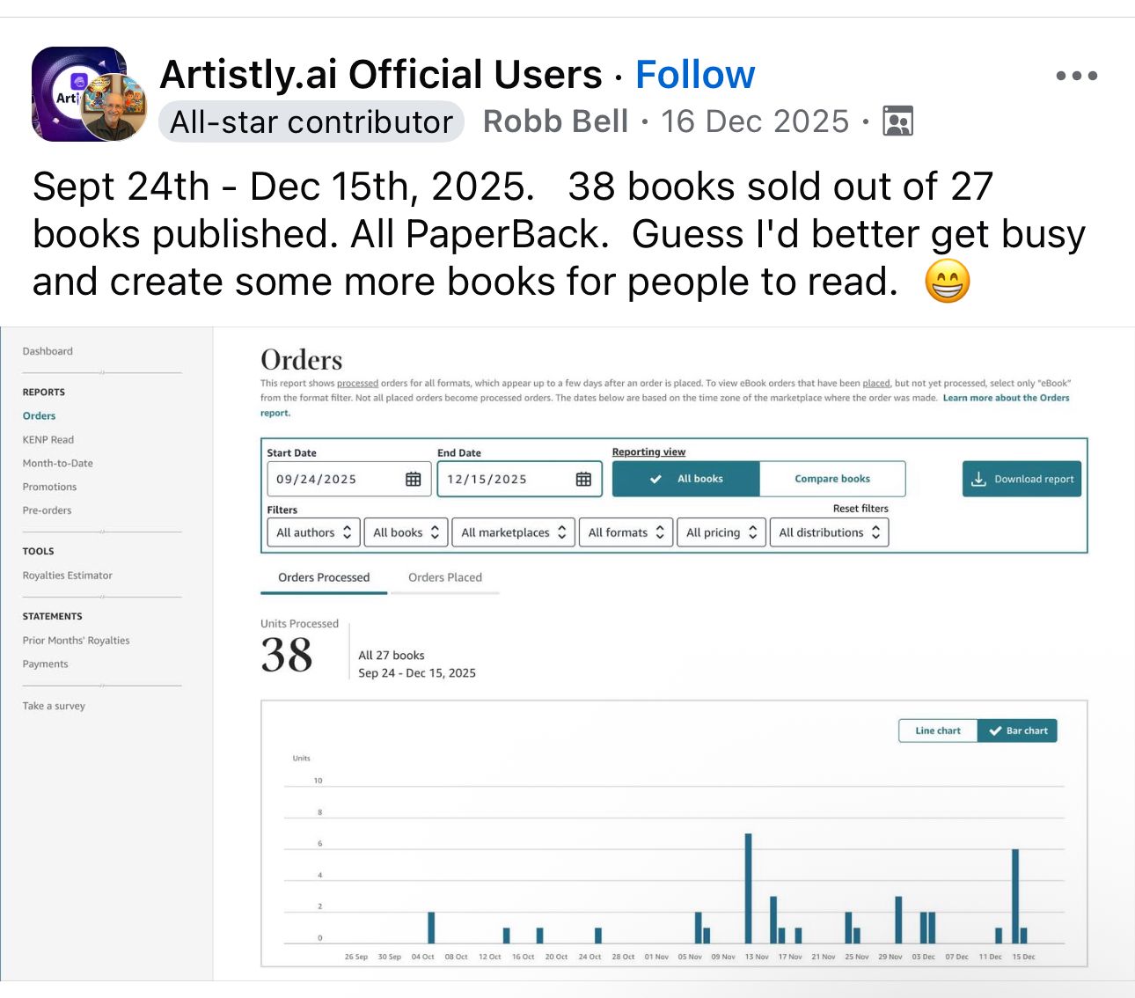Open the Start Date calendar icon

click(x=413, y=479)
